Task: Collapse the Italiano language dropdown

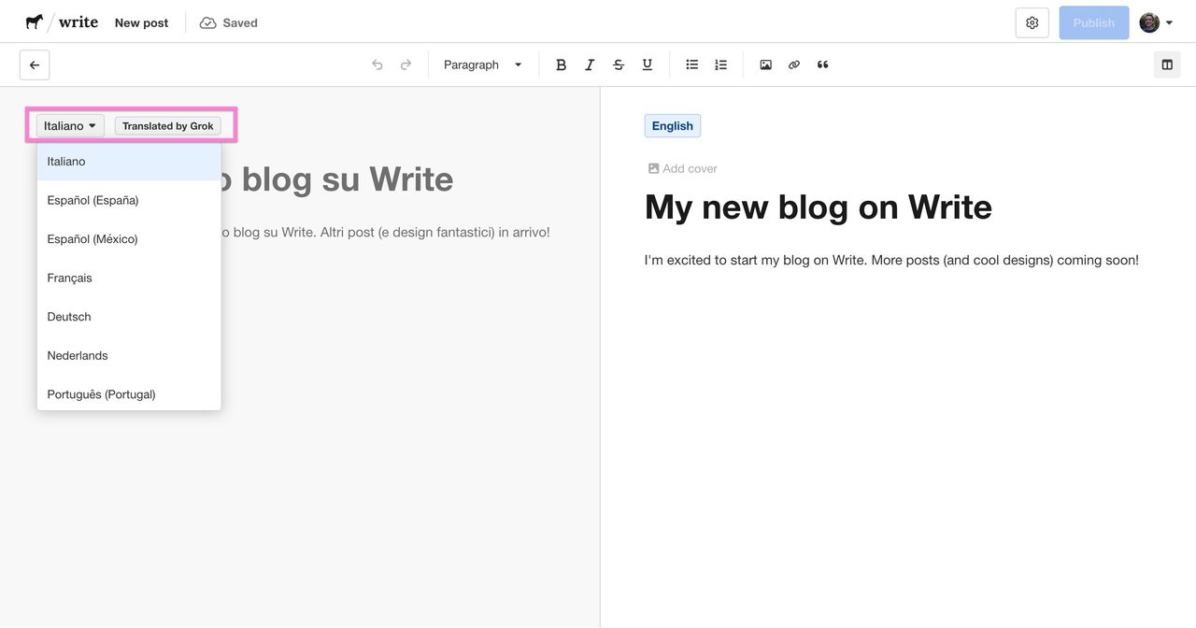Action: pos(70,125)
